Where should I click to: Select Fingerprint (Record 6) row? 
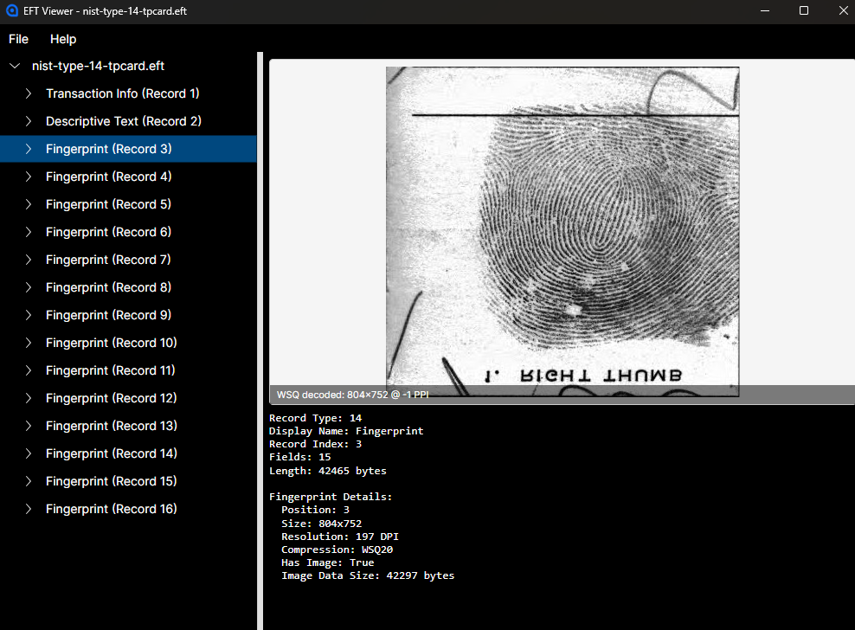(x=128, y=232)
